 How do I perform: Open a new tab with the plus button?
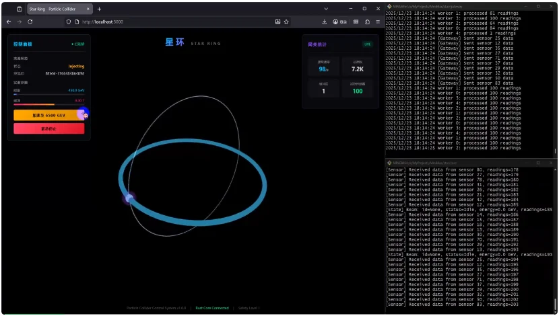(x=99, y=9)
